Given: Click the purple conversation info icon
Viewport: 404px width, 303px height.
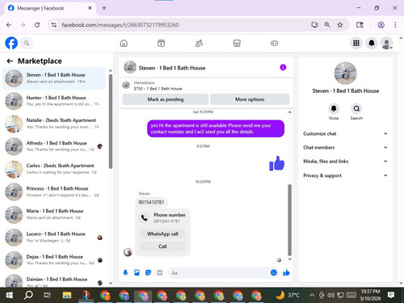Looking at the screenshot, I should click(x=283, y=67).
